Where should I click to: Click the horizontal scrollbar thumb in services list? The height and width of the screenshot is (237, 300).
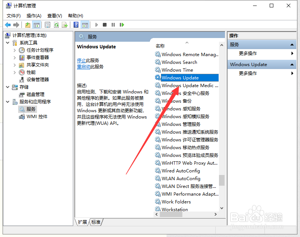[171, 214]
